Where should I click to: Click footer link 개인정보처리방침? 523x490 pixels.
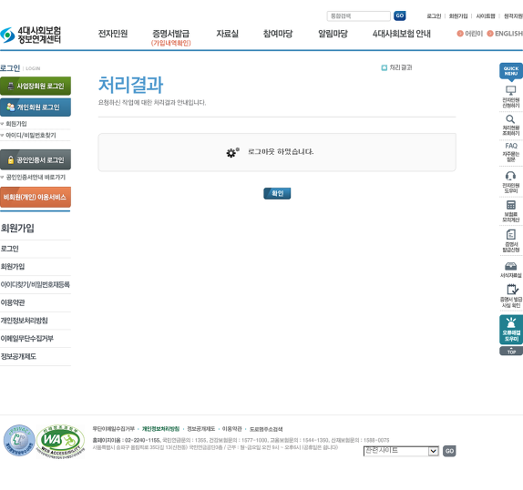click(160, 429)
